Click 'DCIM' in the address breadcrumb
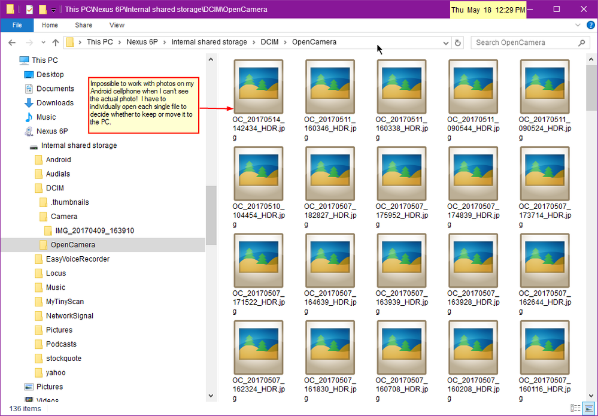Image resolution: width=598 pixels, height=416 pixels. point(269,42)
